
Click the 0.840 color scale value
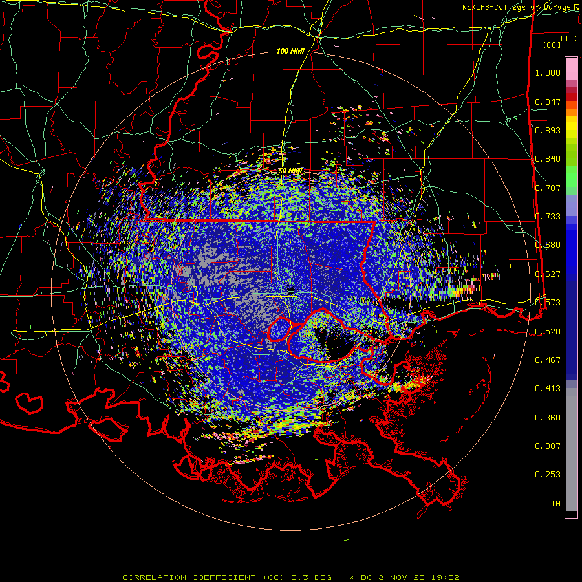[548, 159]
